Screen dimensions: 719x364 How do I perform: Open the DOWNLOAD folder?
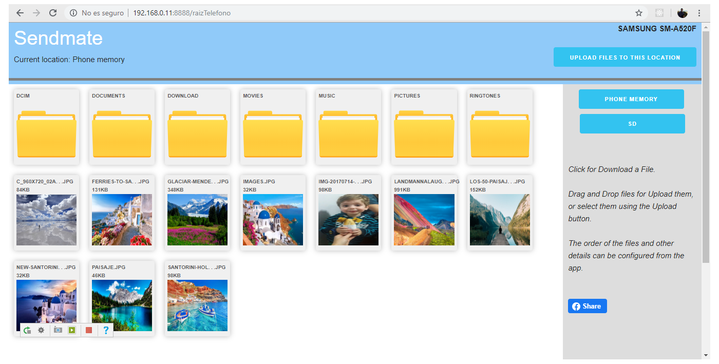pyautogui.click(x=197, y=127)
